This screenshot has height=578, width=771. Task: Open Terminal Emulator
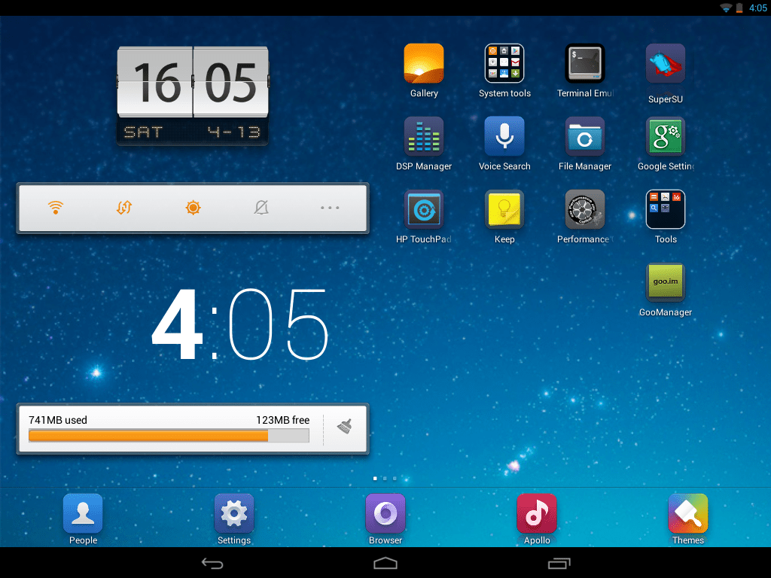click(585, 63)
